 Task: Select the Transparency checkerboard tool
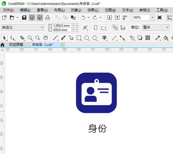pos(148,38)
